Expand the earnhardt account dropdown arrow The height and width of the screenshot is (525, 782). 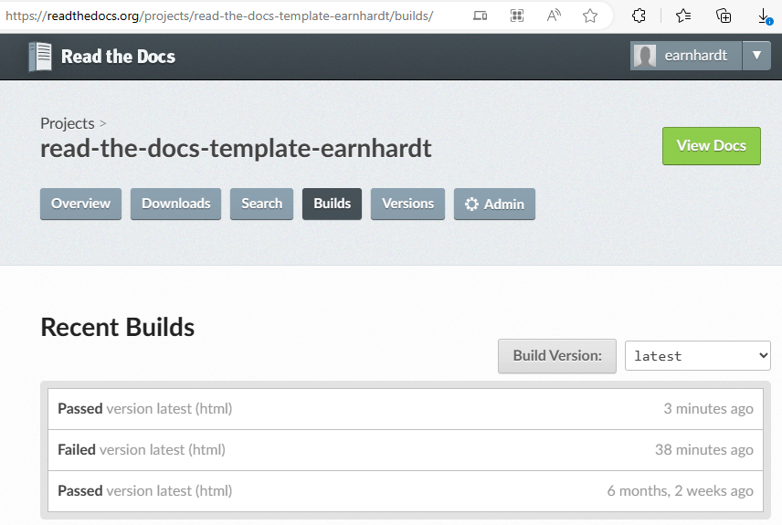pyautogui.click(x=756, y=56)
